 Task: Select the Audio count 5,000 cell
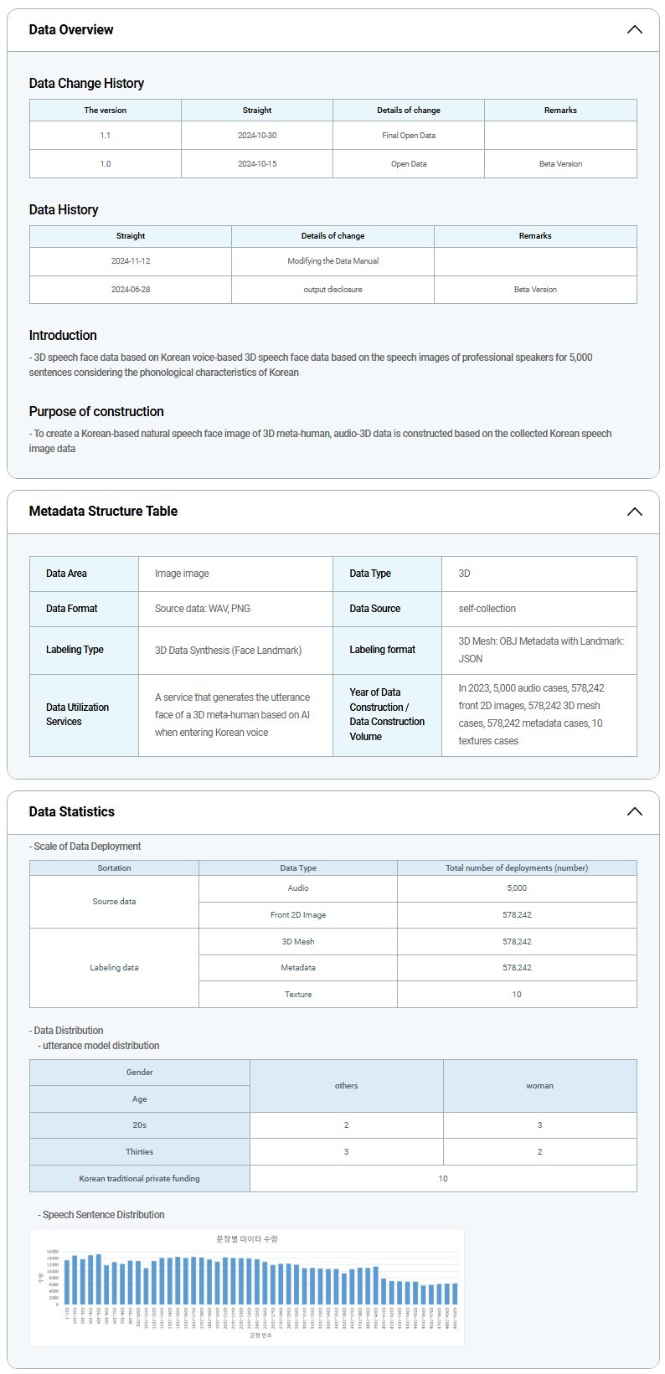(x=517, y=888)
